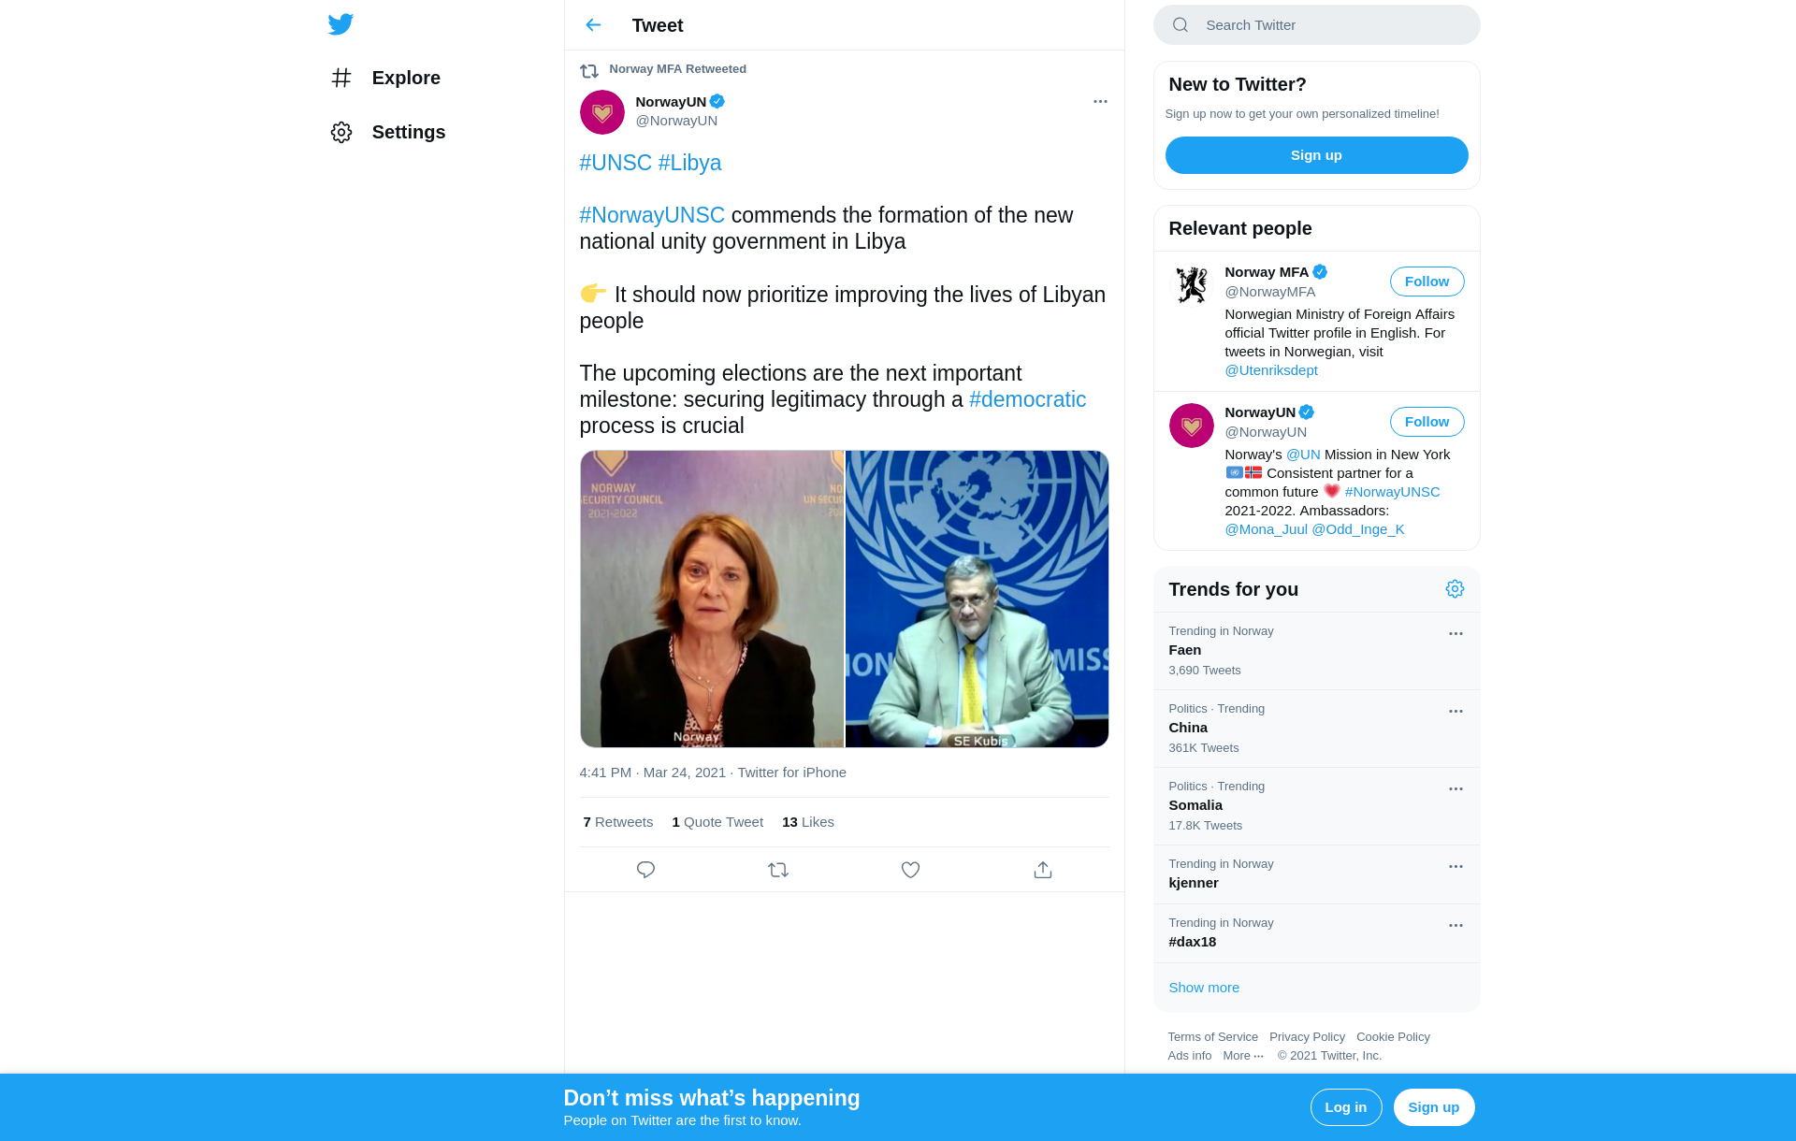This screenshot has height=1141, width=1796.
Task: Open the SE Kubis video image
Action: point(977,599)
